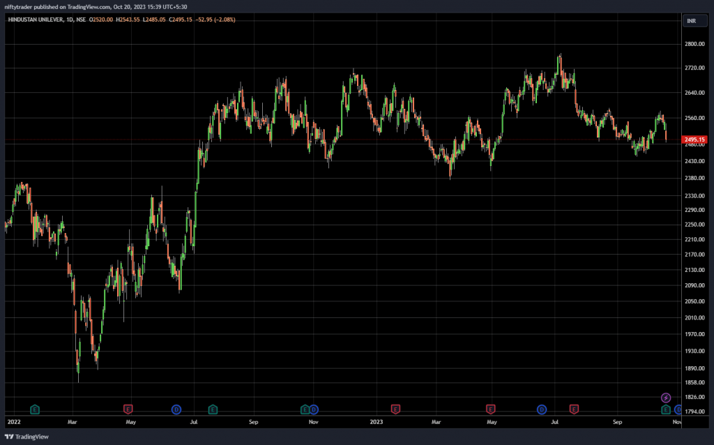
Task: Click the 1858.00 price axis label
Action: point(694,383)
